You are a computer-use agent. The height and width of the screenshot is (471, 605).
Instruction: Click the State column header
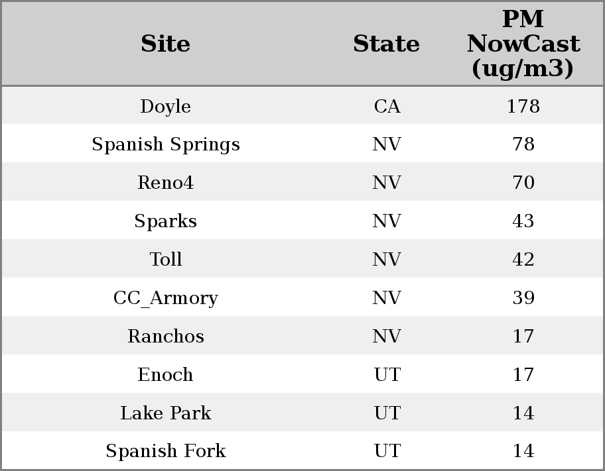pos(386,44)
